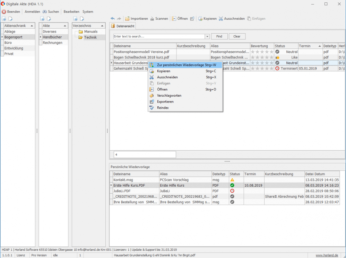
Task: Select the Entwicklung cabinet
Action: 19,48
